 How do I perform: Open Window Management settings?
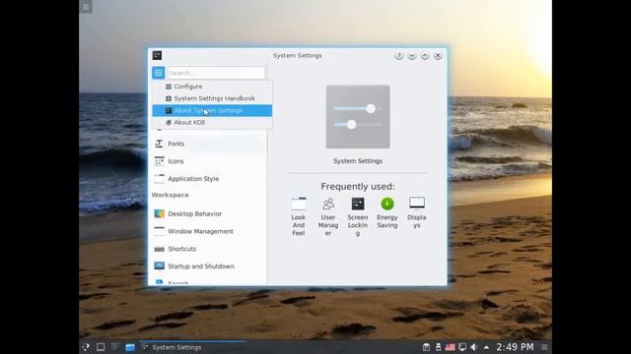click(208, 232)
